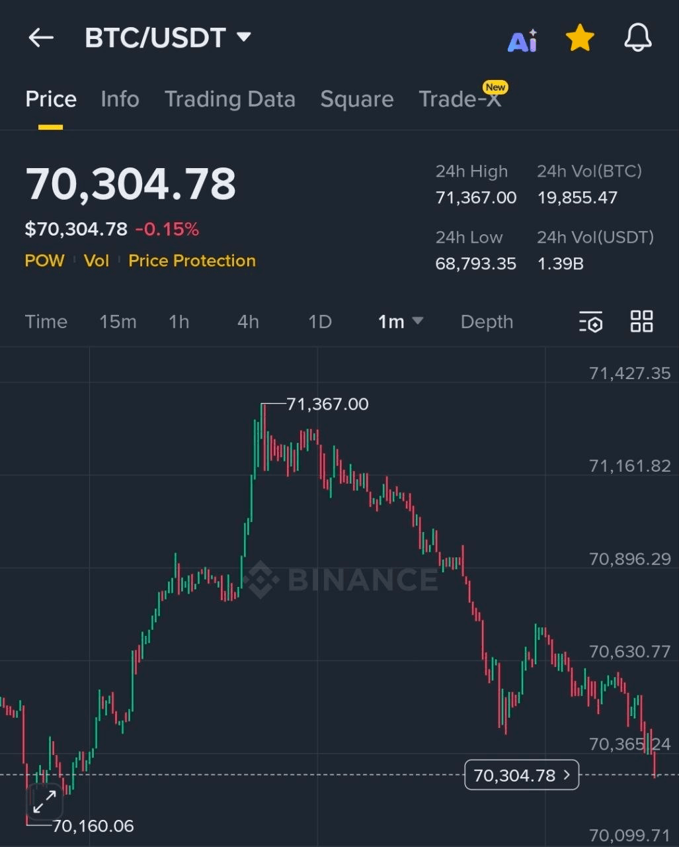Screen dimensions: 679x847
Task: Show the Depth chart view
Action: [x=487, y=322]
